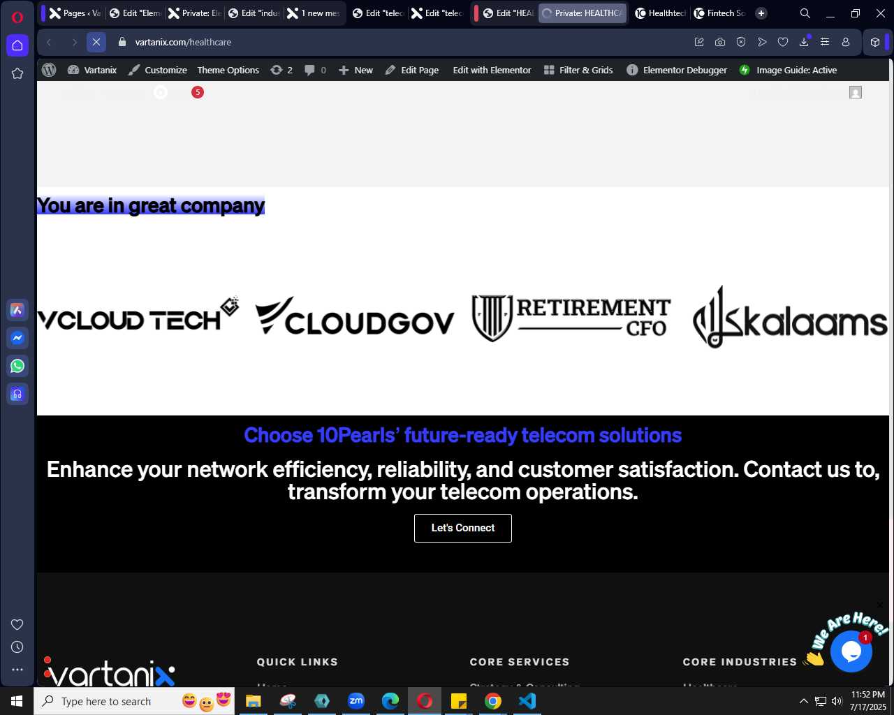Screen dimensions: 894x715
Task: Search tabs with the magnifier icon
Action: coord(805,13)
